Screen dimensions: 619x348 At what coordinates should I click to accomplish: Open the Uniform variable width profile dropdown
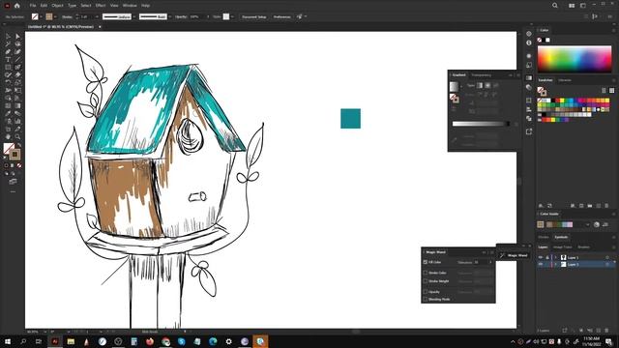click(x=134, y=17)
